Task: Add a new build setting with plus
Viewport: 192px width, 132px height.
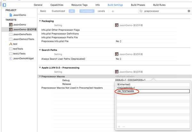Action: coord(113,11)
